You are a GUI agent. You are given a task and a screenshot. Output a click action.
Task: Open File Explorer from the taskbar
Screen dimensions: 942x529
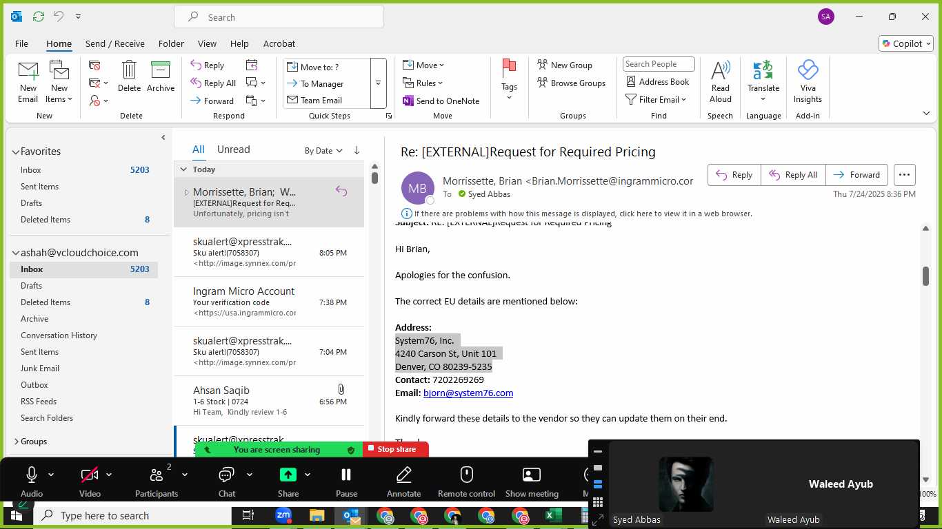tap(317, 515)
